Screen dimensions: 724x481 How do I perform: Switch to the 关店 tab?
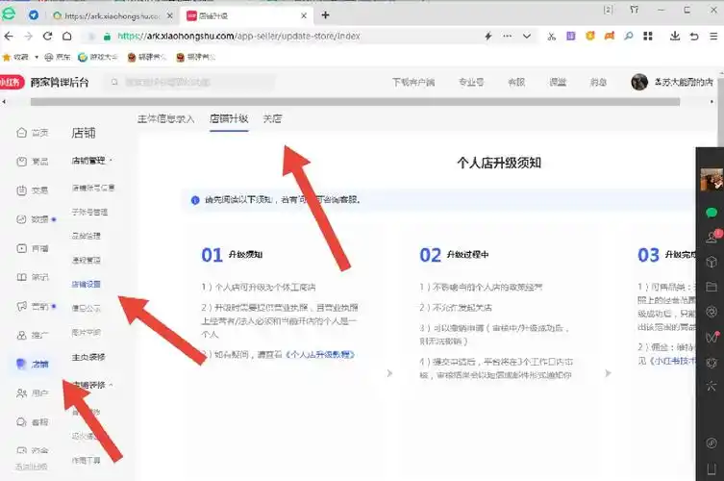[x=272, y=119]
